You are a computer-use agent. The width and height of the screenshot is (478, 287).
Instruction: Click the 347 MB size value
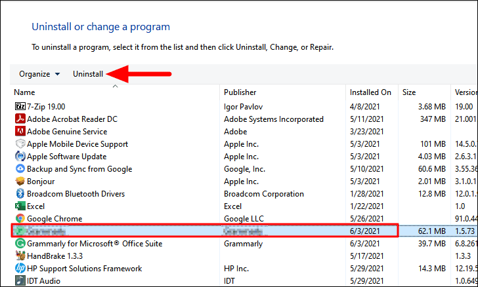(x=433, y=119)
